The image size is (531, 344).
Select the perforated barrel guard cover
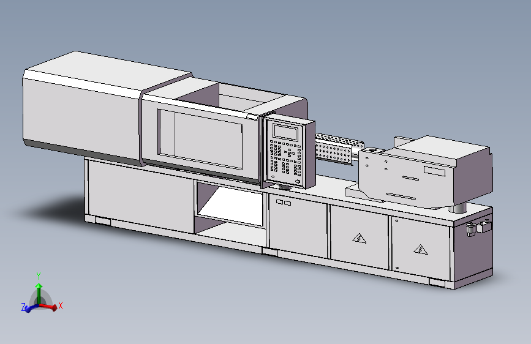coord(339,148)
